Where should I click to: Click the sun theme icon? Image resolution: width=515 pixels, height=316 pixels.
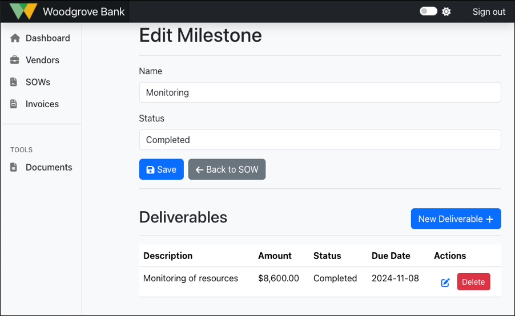[x=446, y=11]
